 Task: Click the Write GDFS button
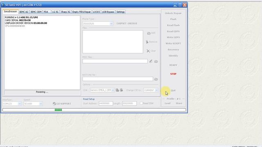pos(173,37)
